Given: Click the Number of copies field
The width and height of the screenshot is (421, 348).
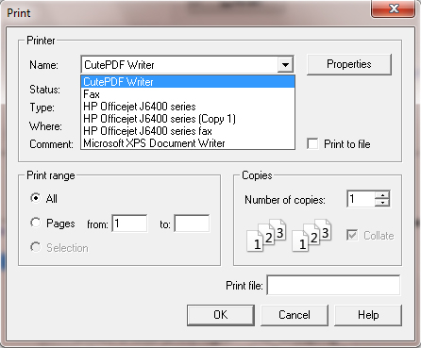Looking at the screenshot, I should [361, 199].
